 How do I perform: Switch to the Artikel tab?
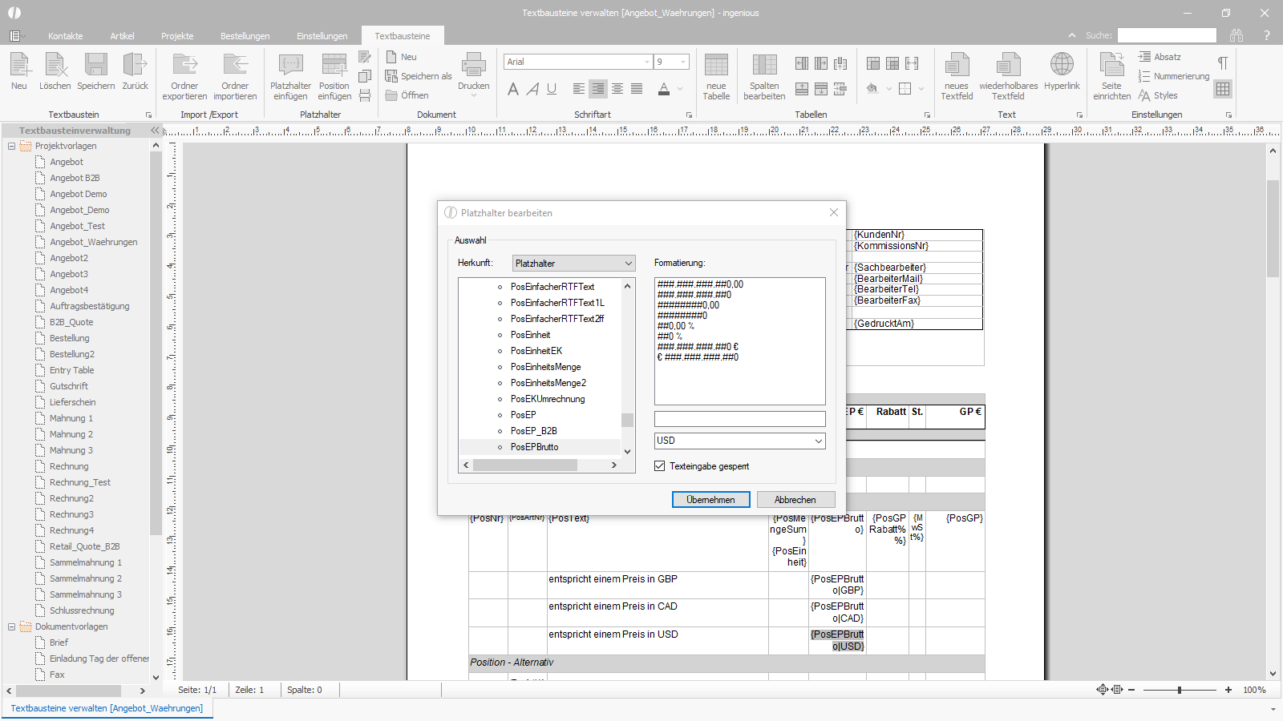tap(122, 36)
